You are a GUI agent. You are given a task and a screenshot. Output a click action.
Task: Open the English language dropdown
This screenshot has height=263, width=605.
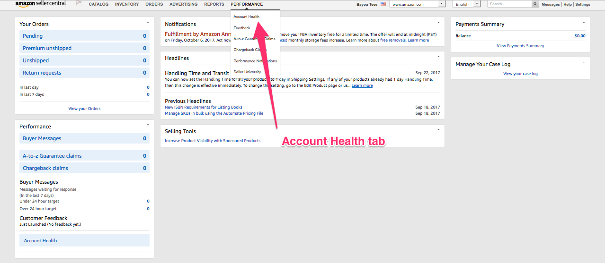pyautogui.click(x=476, y=4)
